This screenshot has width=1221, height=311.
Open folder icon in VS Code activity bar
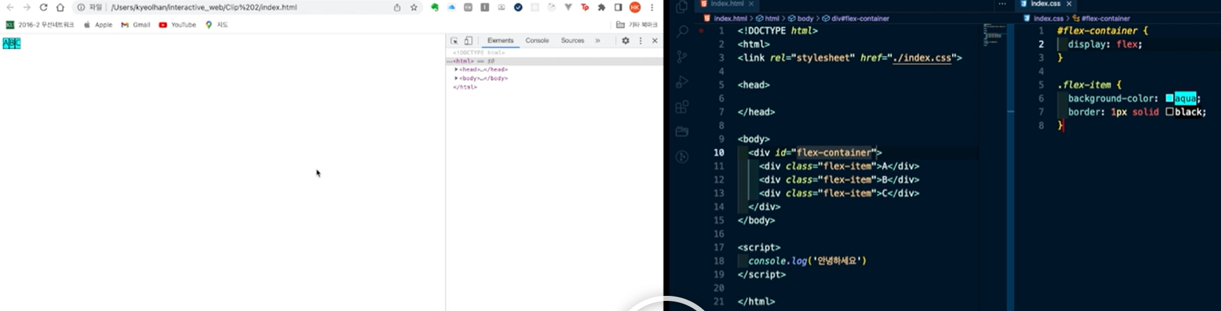coord(682,132)
